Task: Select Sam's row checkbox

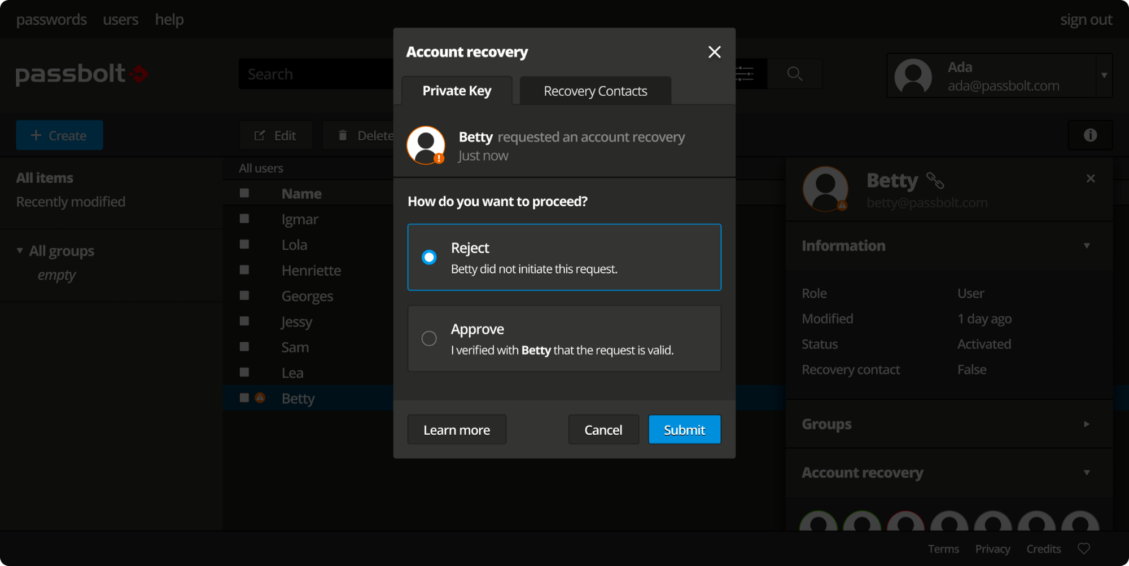Action: pos(244,347)
